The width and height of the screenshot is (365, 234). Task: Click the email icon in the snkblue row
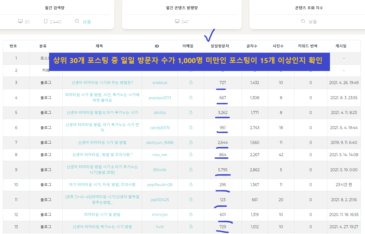191,82
